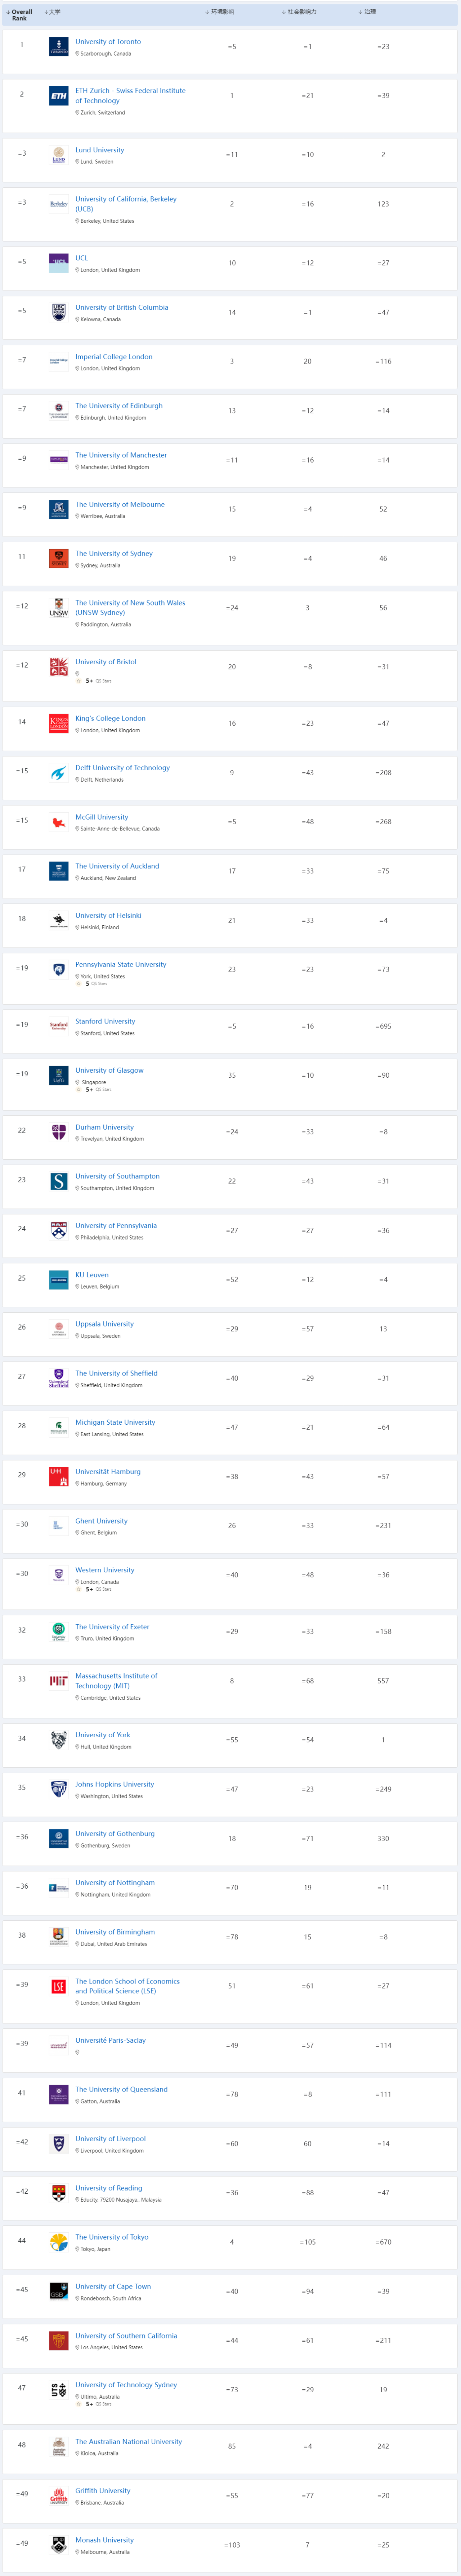
Task: Click the location text "Scarborough, Canada"
Action: pyautogui.click(x=106, y=54)
